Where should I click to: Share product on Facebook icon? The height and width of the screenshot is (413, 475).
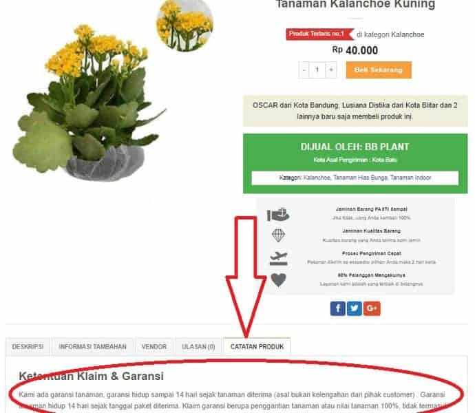point(338,308)
